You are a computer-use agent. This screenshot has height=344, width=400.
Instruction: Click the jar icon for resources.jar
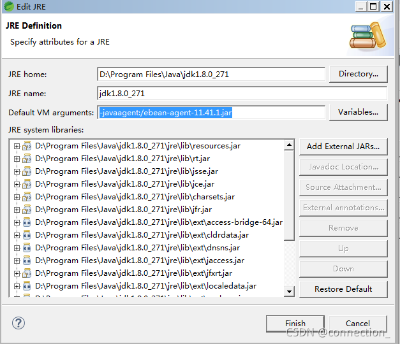click(x=27, y=146)
